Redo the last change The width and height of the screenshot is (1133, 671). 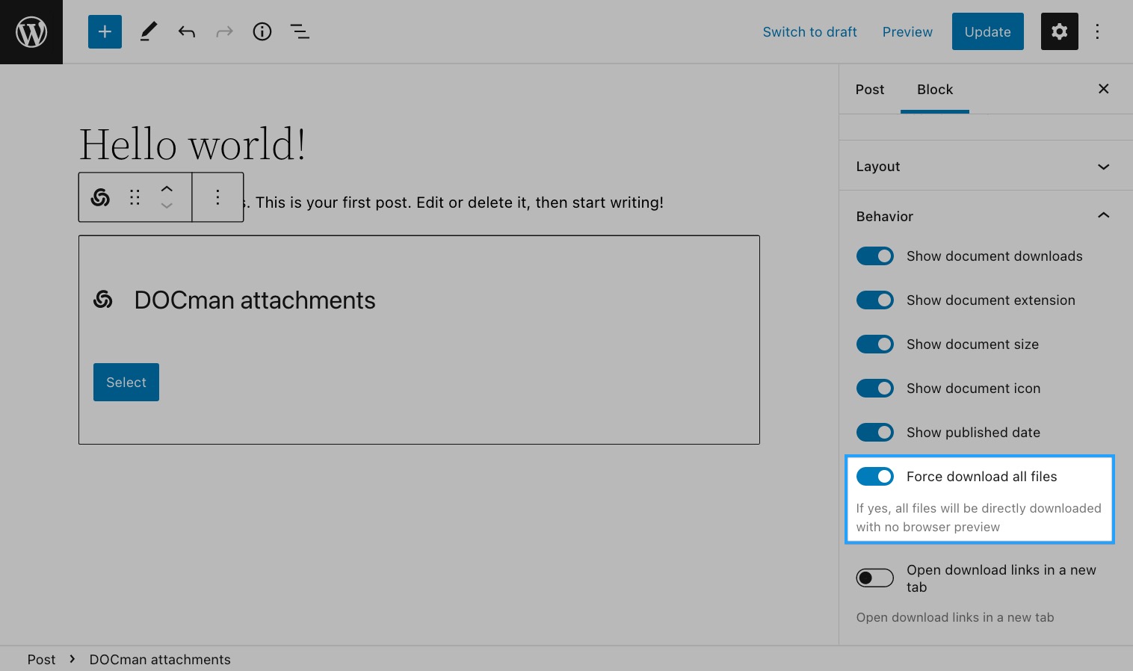224,31
